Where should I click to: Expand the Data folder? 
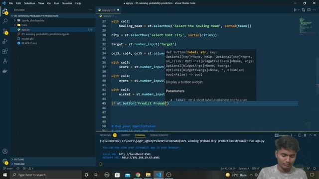(53, 25)
